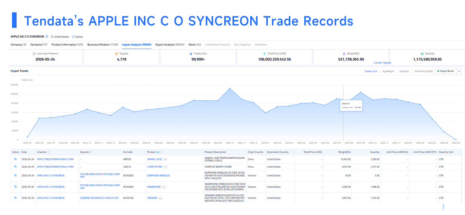
Task: Click the Hs Code 848250 cell
Action: click(127, 159)
